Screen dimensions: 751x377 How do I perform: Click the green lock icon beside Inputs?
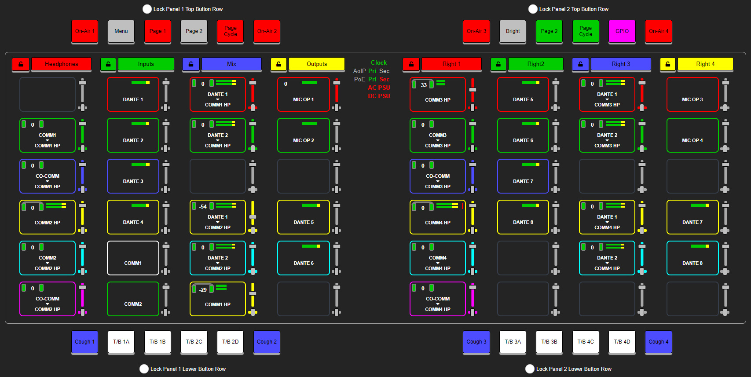(108, 64)
